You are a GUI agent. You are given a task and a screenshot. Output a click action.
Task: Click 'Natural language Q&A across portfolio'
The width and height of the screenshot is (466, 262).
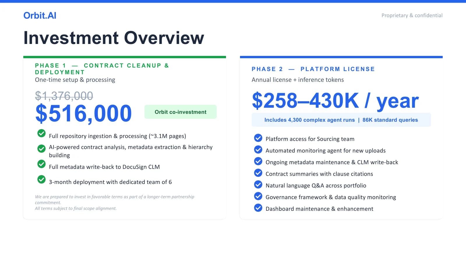coord(316,185)
